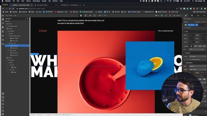Click the hero-text breadcrumb at bottom

[x=57, y=115]
